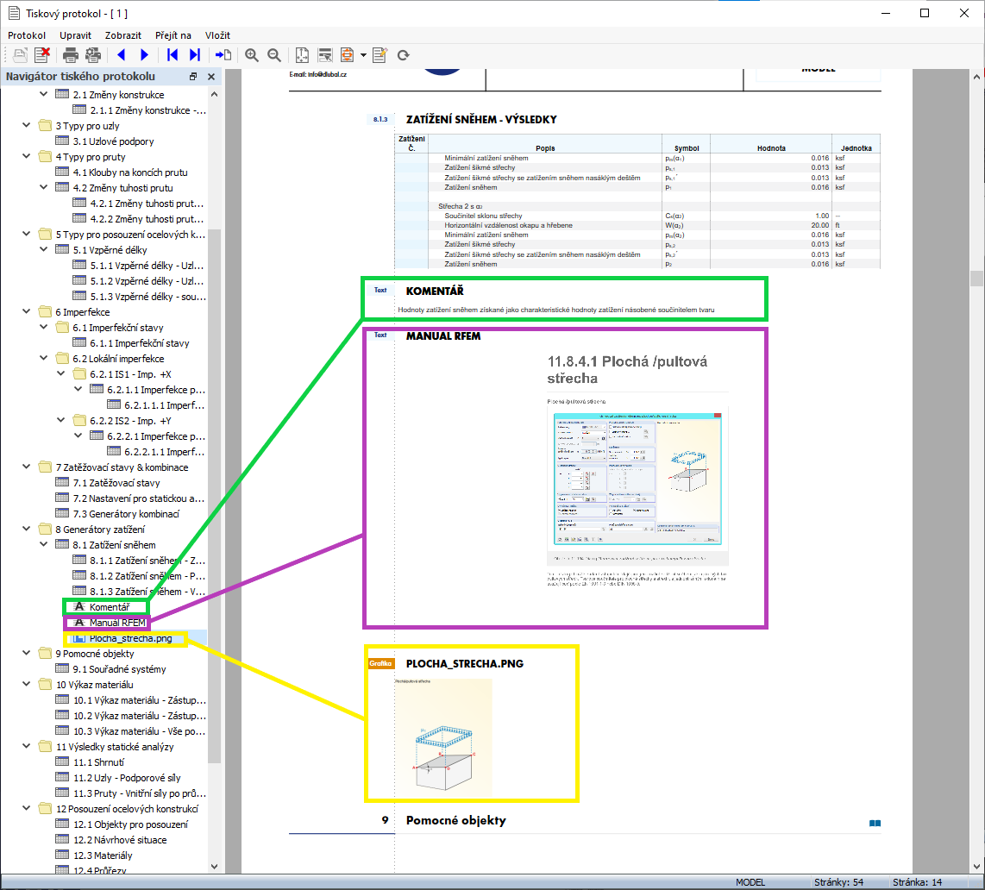Click the Text tag beside KOMENTÁŘ heading
This screenshot has height=890, width=985.
[x=380, y=290]
